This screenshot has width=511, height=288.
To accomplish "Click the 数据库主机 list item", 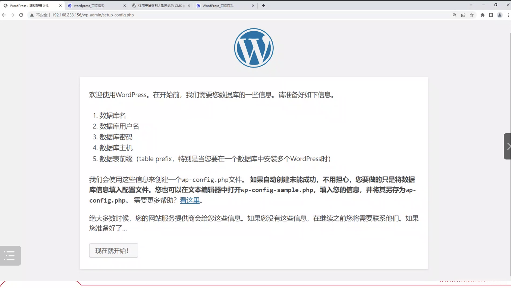I will pyautogui.click(x=116, y=148).
